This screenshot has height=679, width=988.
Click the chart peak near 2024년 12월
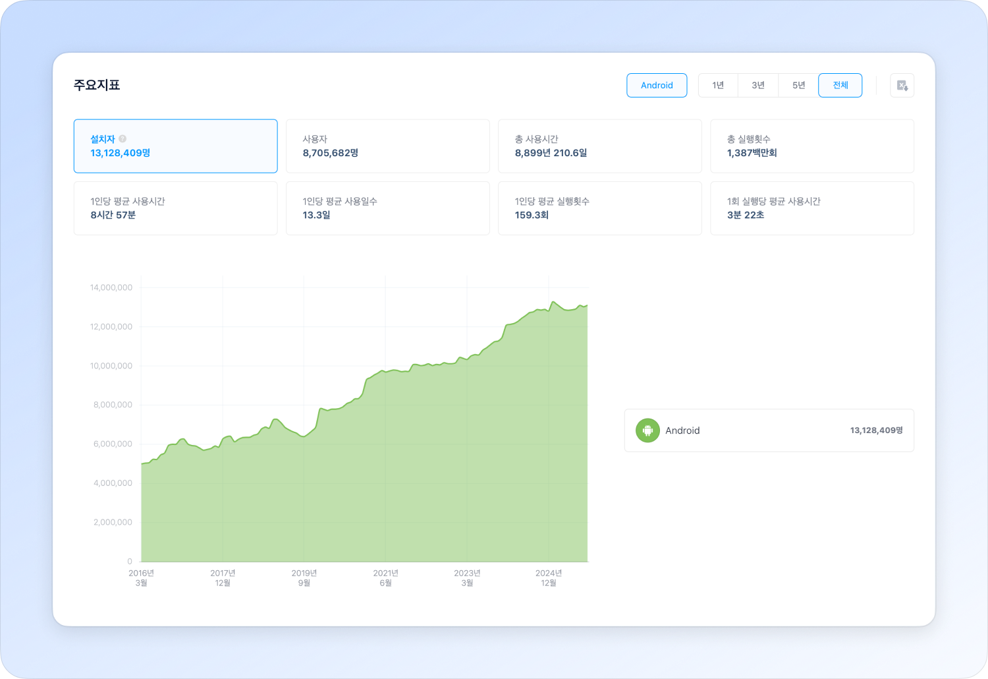coord(553,302)
